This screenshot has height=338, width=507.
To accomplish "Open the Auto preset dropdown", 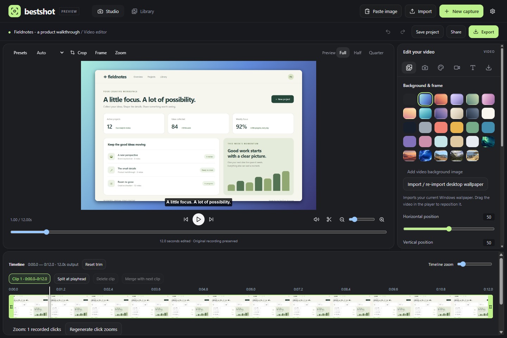I will (x=50, y=53).
